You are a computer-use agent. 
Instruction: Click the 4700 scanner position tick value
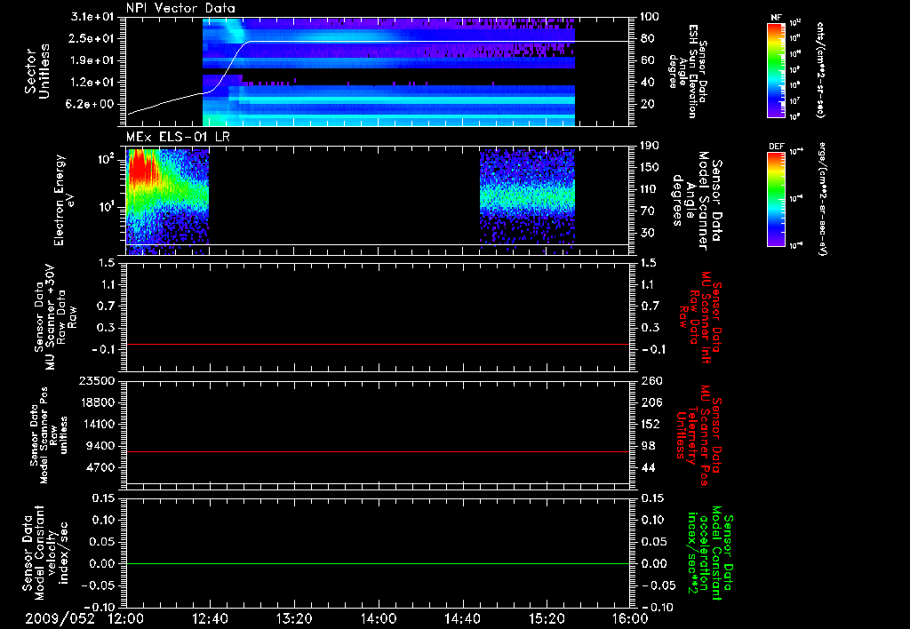[100, 467]
